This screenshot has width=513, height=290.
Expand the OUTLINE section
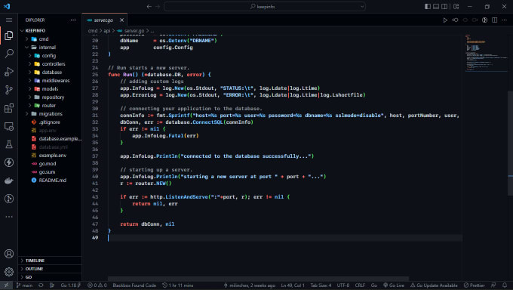pyautogui.click(x=50, y=269)
